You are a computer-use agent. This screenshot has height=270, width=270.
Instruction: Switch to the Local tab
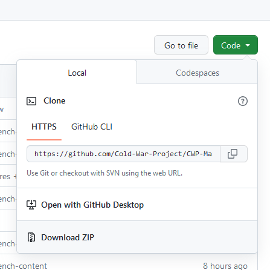point(77,73)
